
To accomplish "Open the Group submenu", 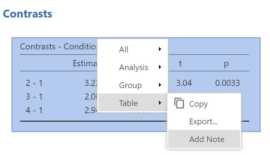I will click(132, 85).
